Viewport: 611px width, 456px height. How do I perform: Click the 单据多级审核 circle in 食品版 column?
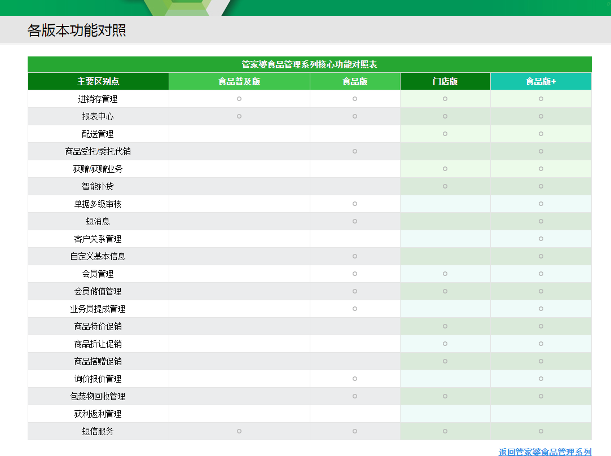coord(355,204)
